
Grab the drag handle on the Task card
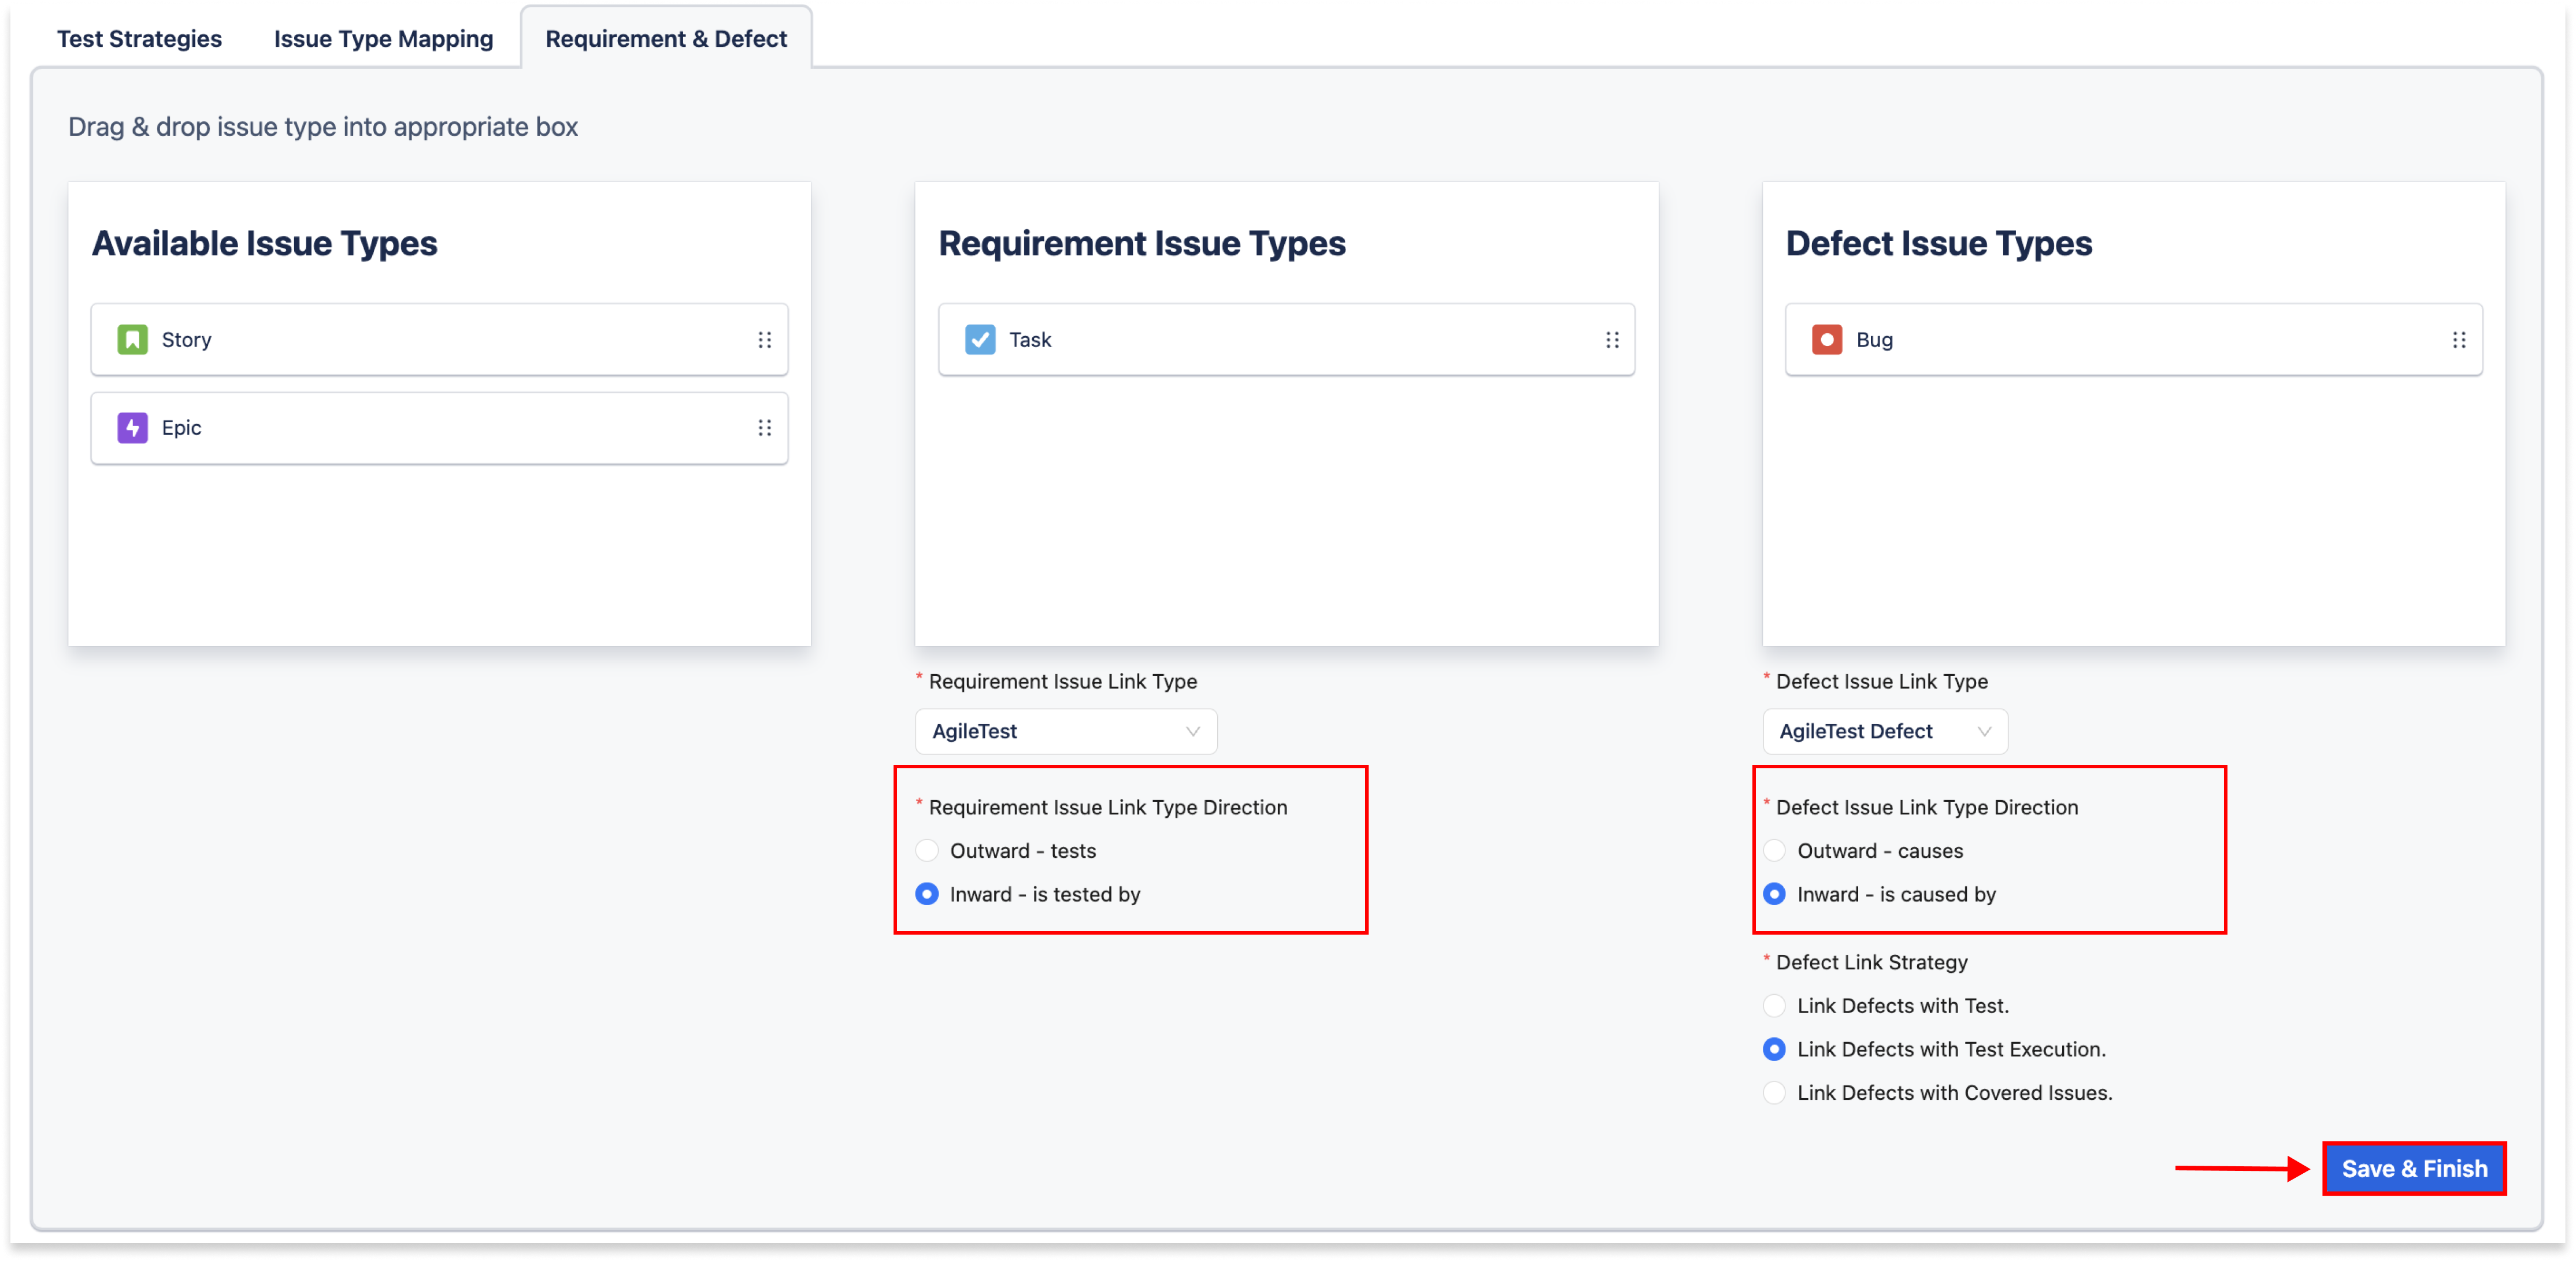1611,340
